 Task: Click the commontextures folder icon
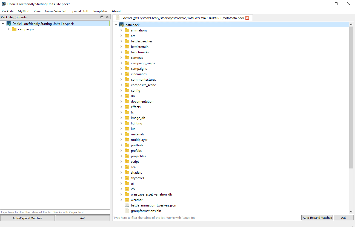127,80
